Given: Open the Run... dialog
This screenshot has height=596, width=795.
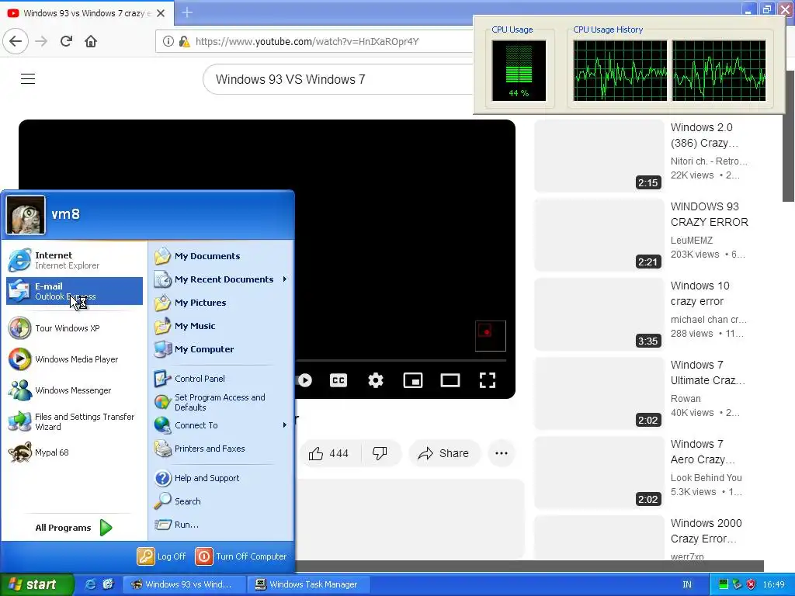Looking at the screenshot, I should (221, 525).
